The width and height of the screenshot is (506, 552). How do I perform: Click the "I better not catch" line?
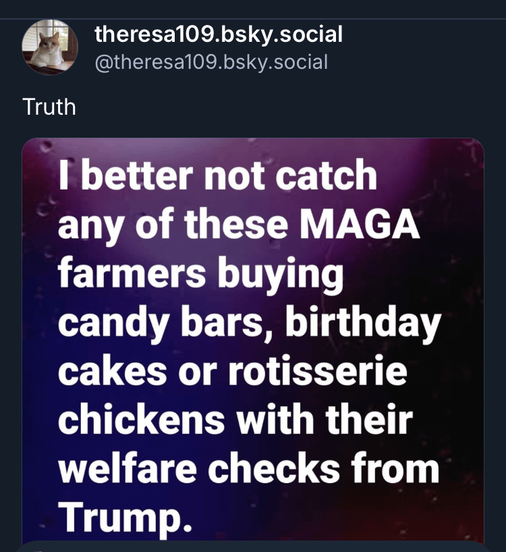click(217, 176)
